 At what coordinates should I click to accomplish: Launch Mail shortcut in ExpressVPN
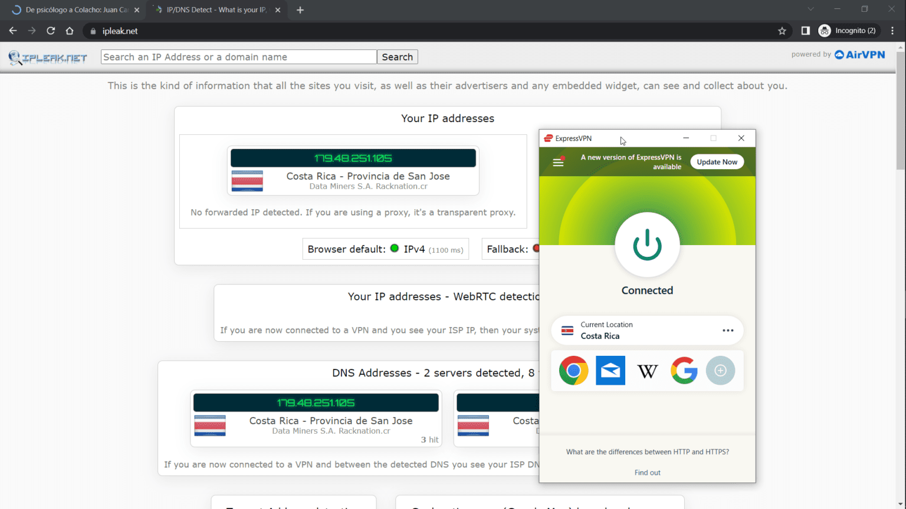pos(610,371)
